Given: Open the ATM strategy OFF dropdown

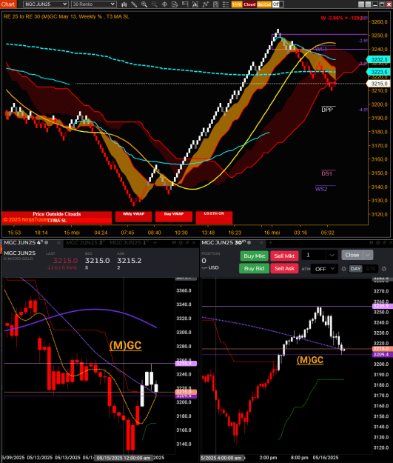Looking at the screenshot, I should pyautogui.click(x=324, y=269).
